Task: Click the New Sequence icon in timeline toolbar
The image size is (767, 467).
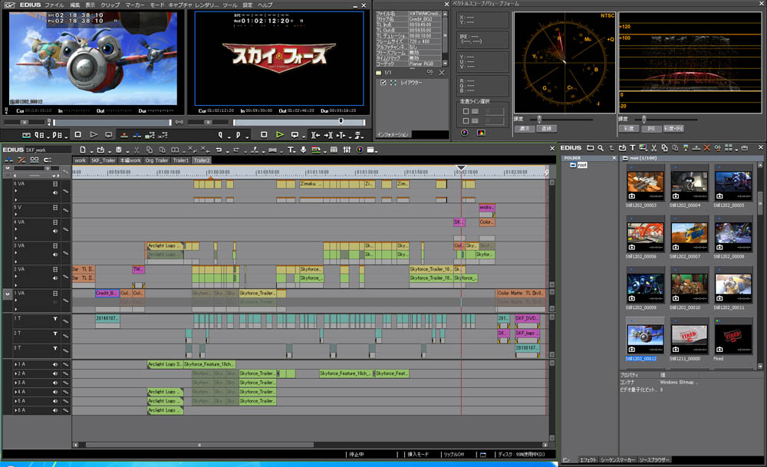Action: point(82,150)
